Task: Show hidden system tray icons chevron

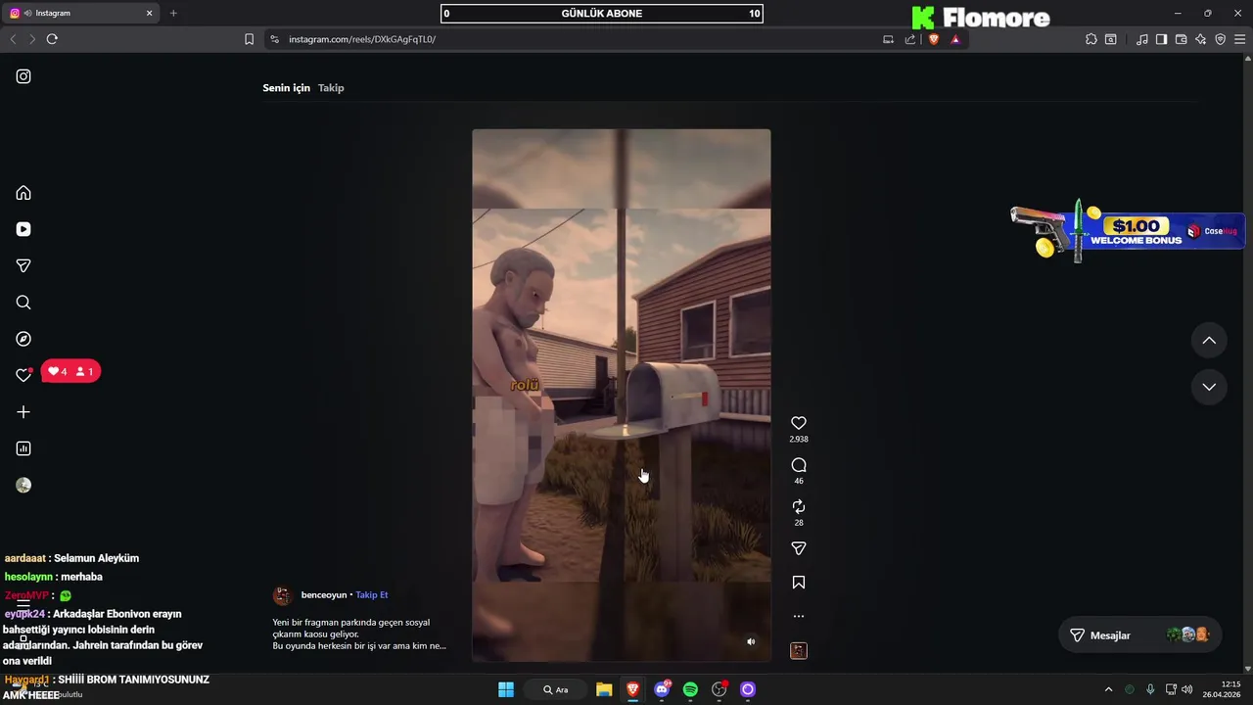Action: [x=1108, y=689]
